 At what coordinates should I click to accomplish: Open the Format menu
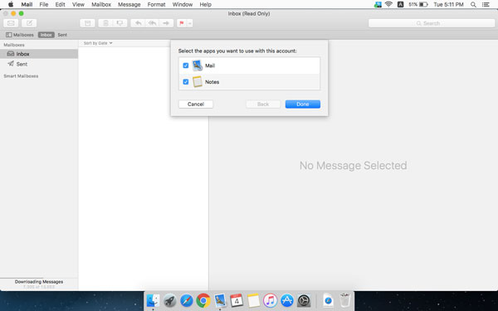156,4
